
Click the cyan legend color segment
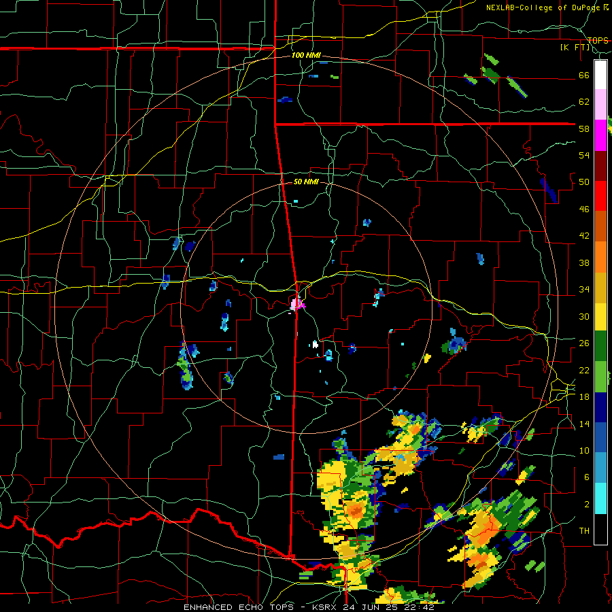600,498
